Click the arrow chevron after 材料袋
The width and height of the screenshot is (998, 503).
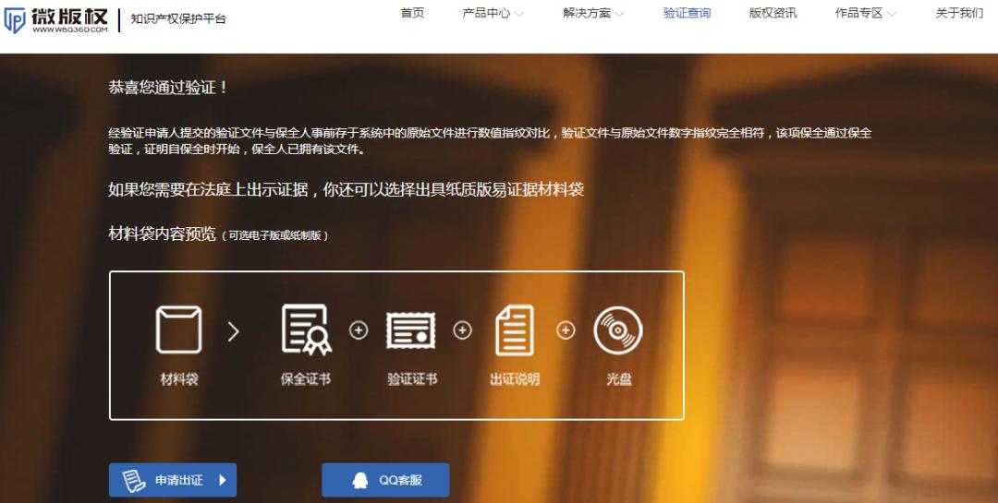[x=234, y=330]
